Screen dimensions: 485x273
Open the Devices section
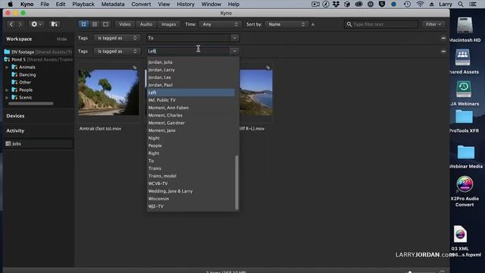coord(15,116)
